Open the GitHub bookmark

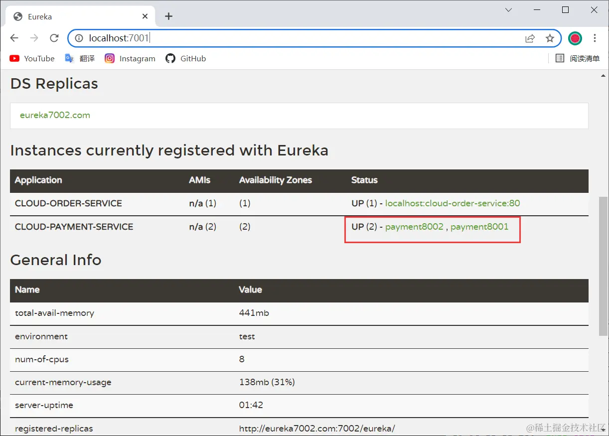(x=186, y=58)
